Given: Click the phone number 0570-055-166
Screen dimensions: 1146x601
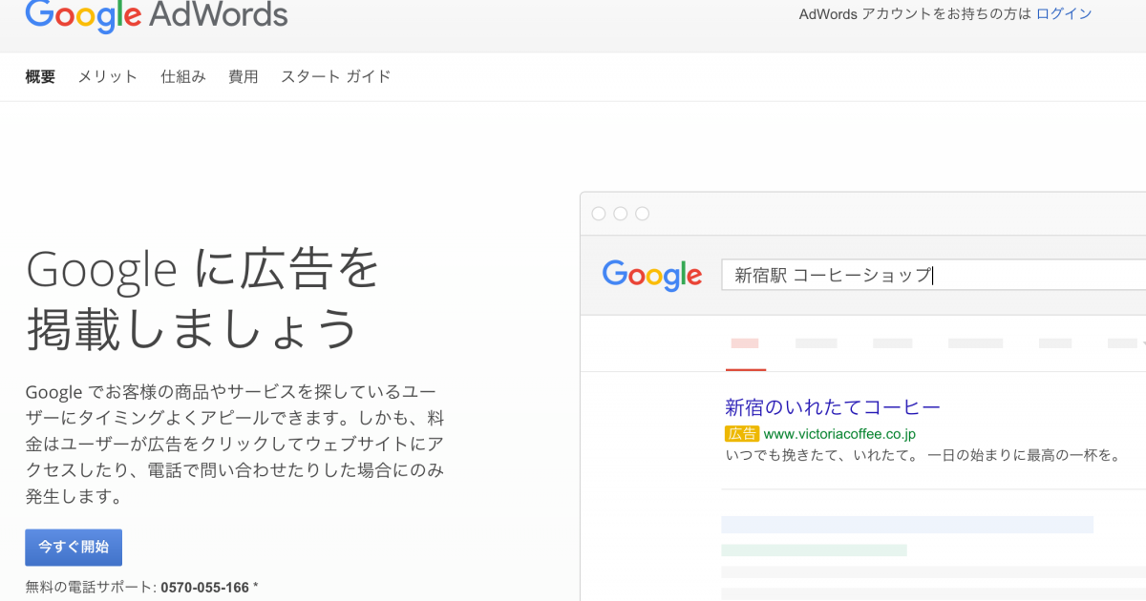Looking at the screenshot, I should [204, 588].
